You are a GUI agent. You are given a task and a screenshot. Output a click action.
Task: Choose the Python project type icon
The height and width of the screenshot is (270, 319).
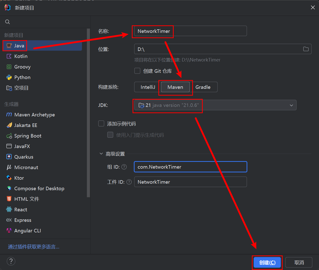9,77
